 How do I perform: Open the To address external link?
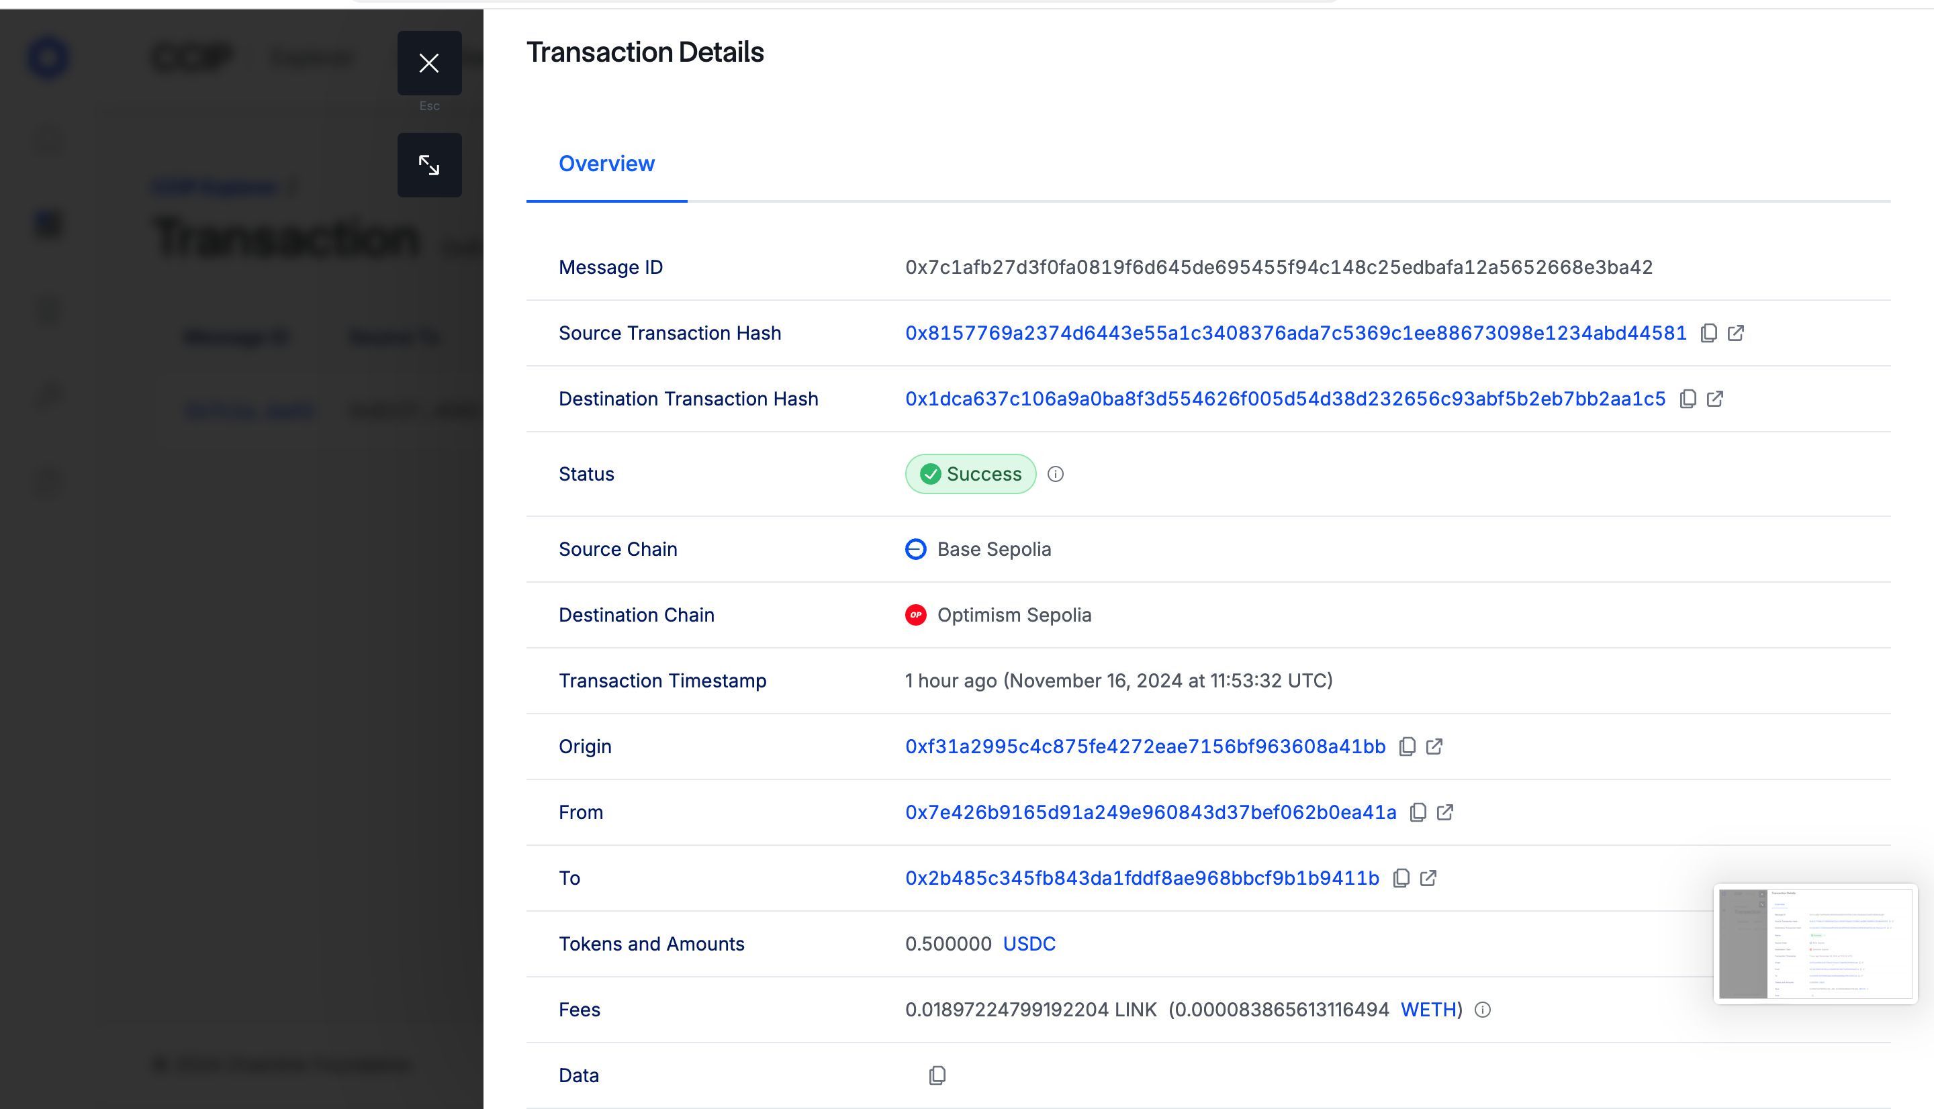coord(1428,878)
